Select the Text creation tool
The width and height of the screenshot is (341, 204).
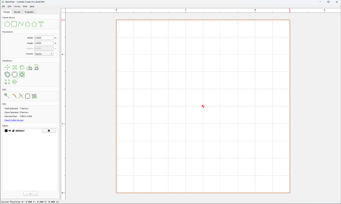[x=41, y=24]
